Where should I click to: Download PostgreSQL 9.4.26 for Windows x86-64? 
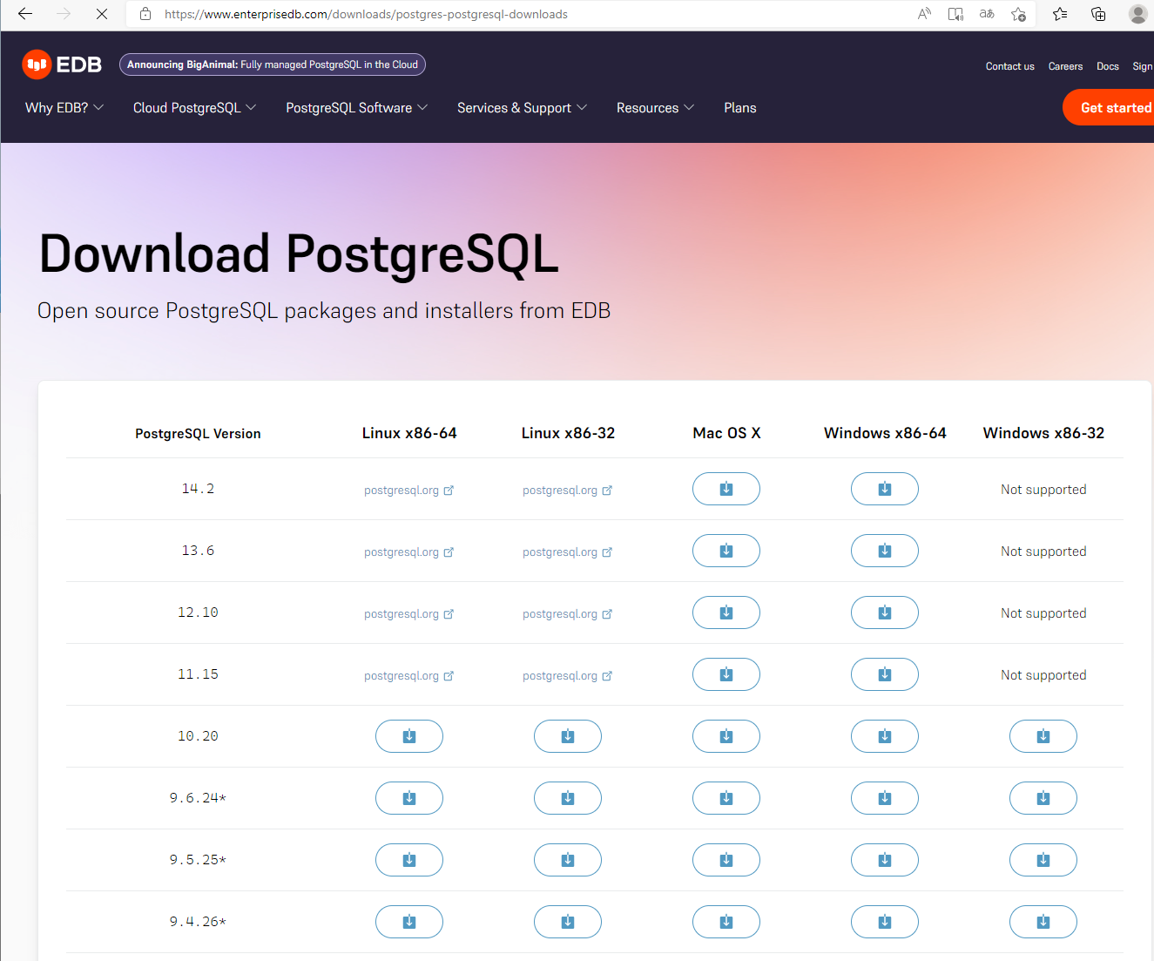[x=885, y=922]
